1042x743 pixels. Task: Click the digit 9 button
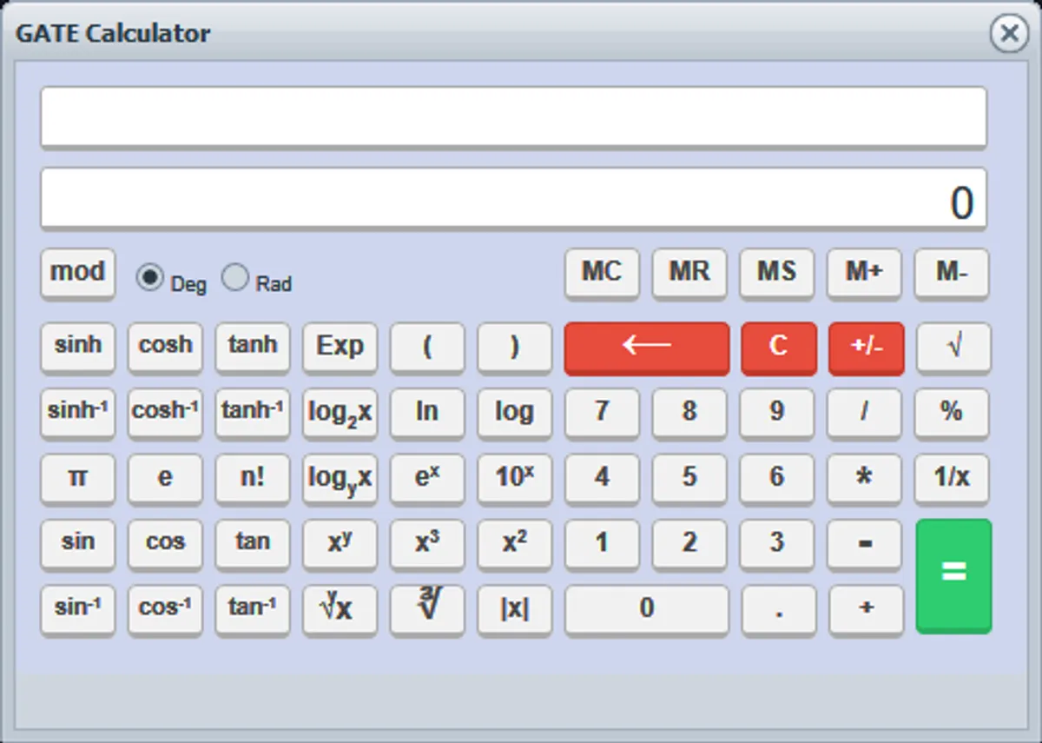(777, 413)
